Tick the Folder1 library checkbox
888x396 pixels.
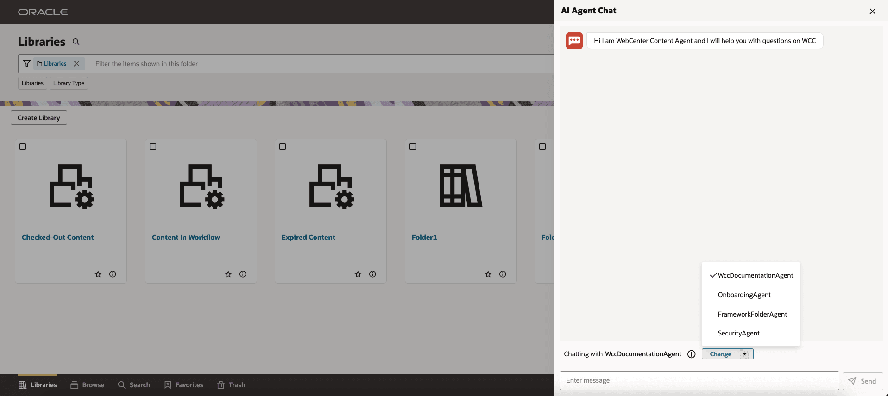[413, 146]
